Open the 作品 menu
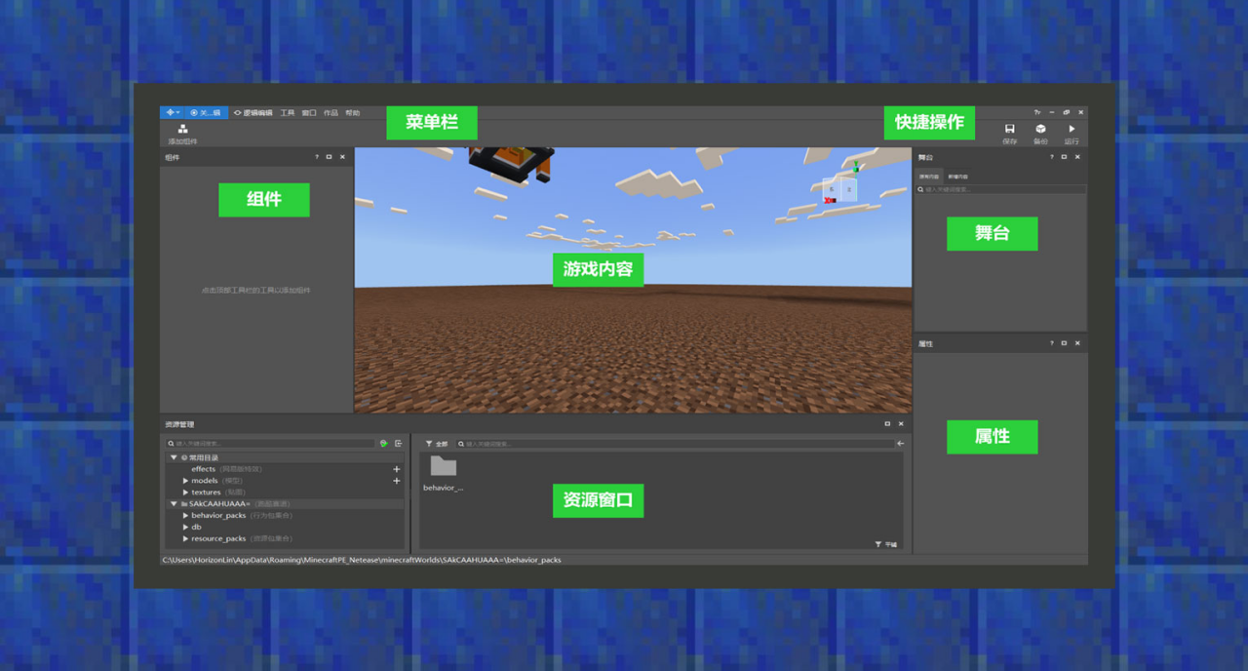Screen dimensions: 1248x671 tap(331, 113)
